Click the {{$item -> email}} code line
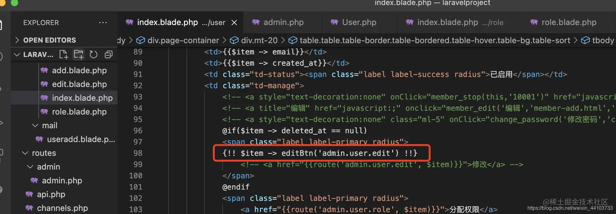The image size is (616, 214). 266,52
